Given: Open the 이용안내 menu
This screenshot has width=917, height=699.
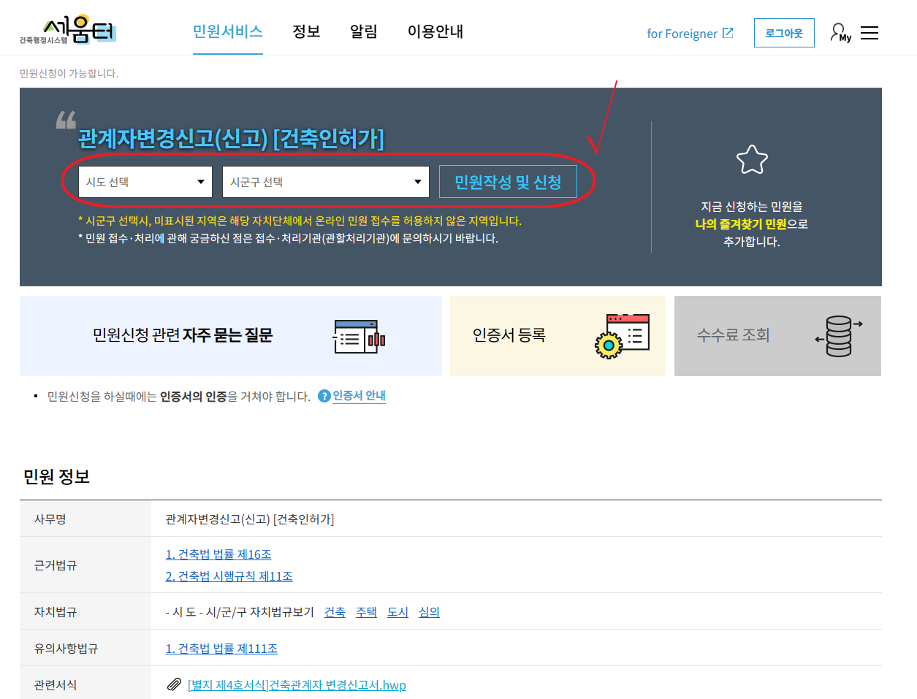Looking at the screenshot, I should click(x=435, y=31).
